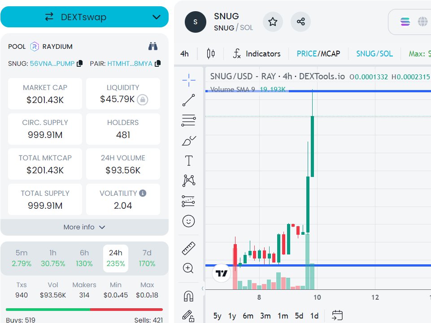The image size is (431, 323).
Task: Toggle the magnet snap mode
Action: click(188, 296)
